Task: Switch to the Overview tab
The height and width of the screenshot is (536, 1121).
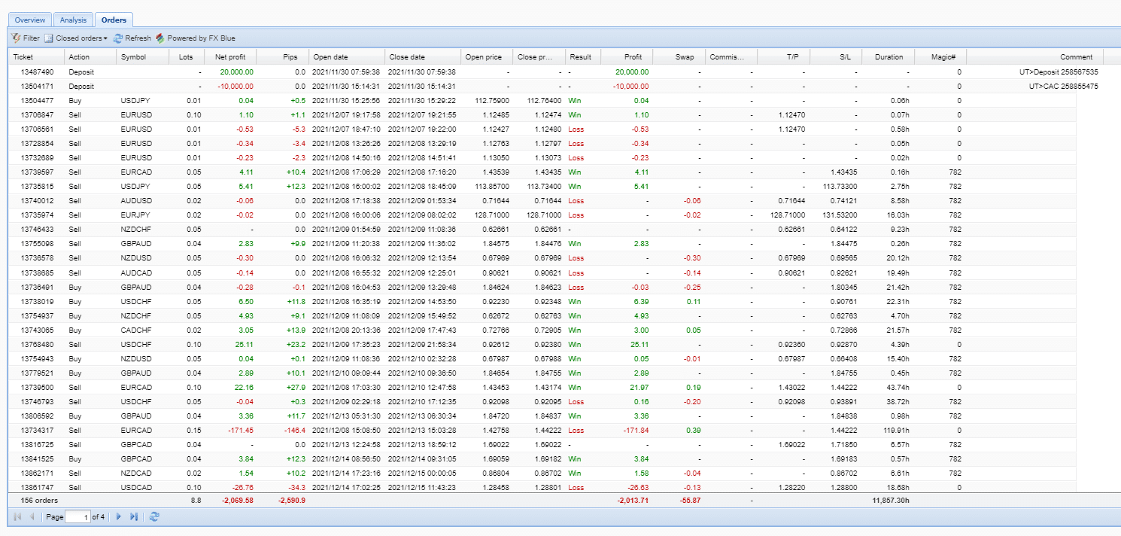Action: (30, 20)
